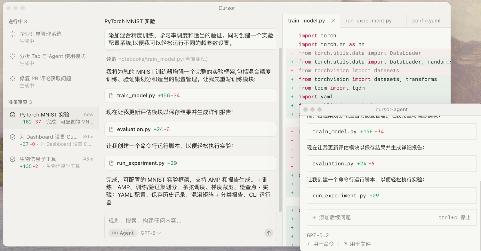Open the evaluation.py +24 -6 card in the Cursor chat

click(x=191, y=129)
